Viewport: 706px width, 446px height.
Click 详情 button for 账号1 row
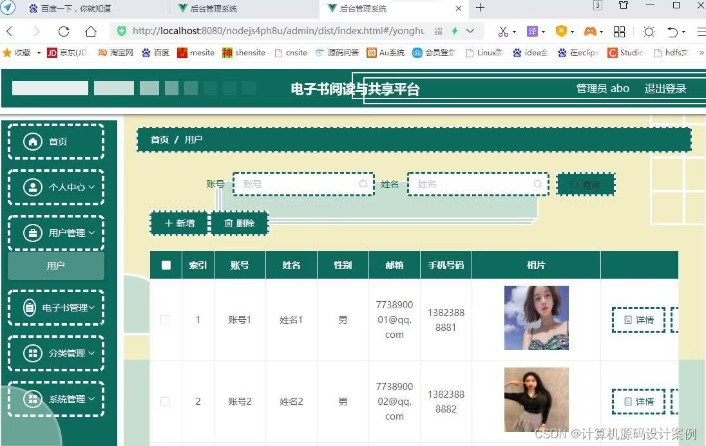tap(638, 320)
